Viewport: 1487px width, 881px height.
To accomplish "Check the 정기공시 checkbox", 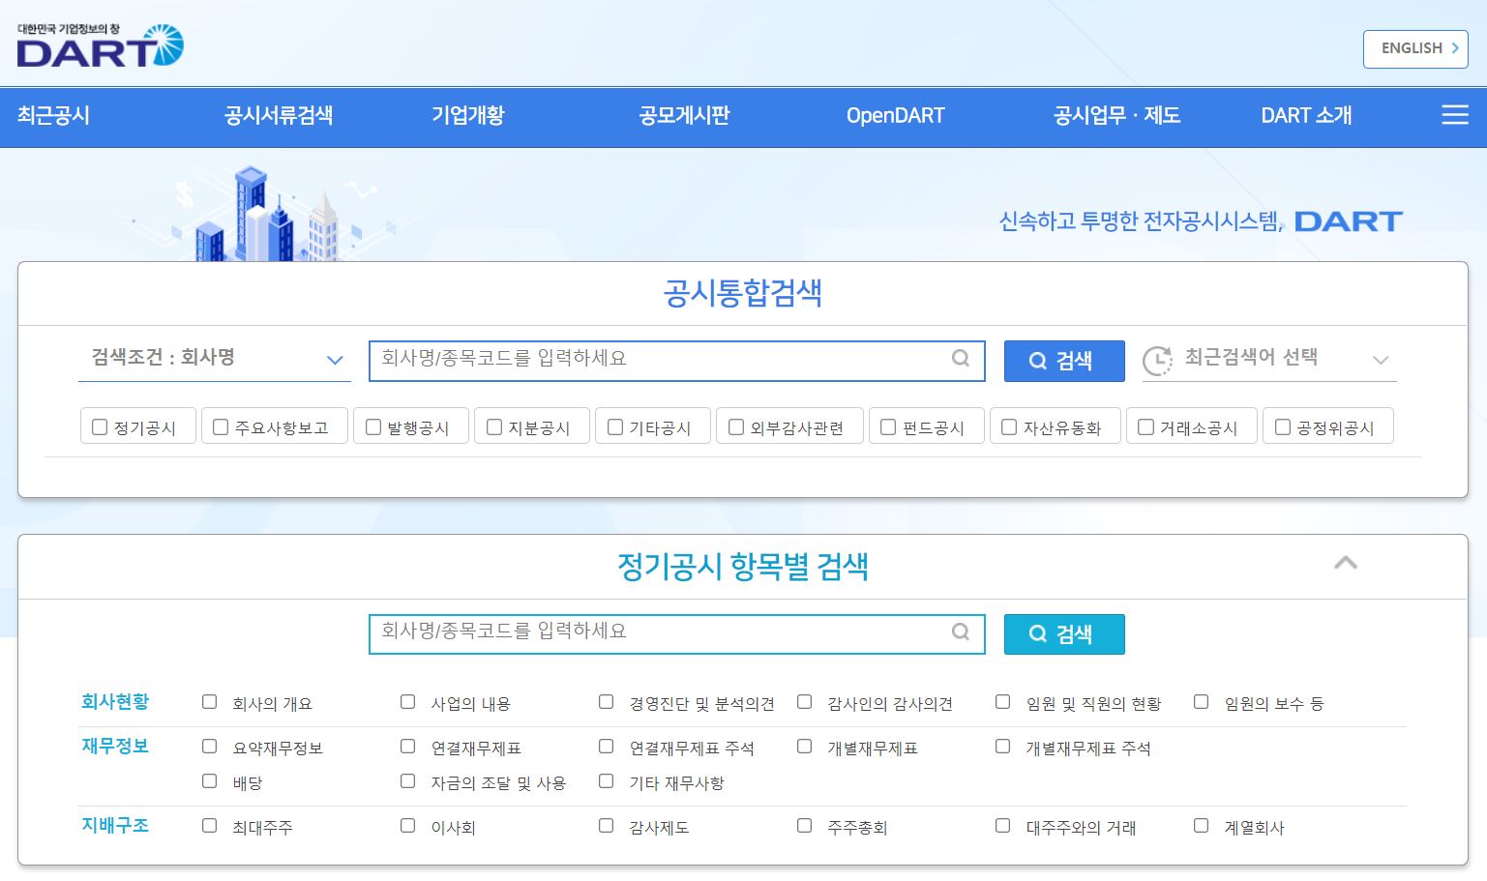I will coord(100,427).
